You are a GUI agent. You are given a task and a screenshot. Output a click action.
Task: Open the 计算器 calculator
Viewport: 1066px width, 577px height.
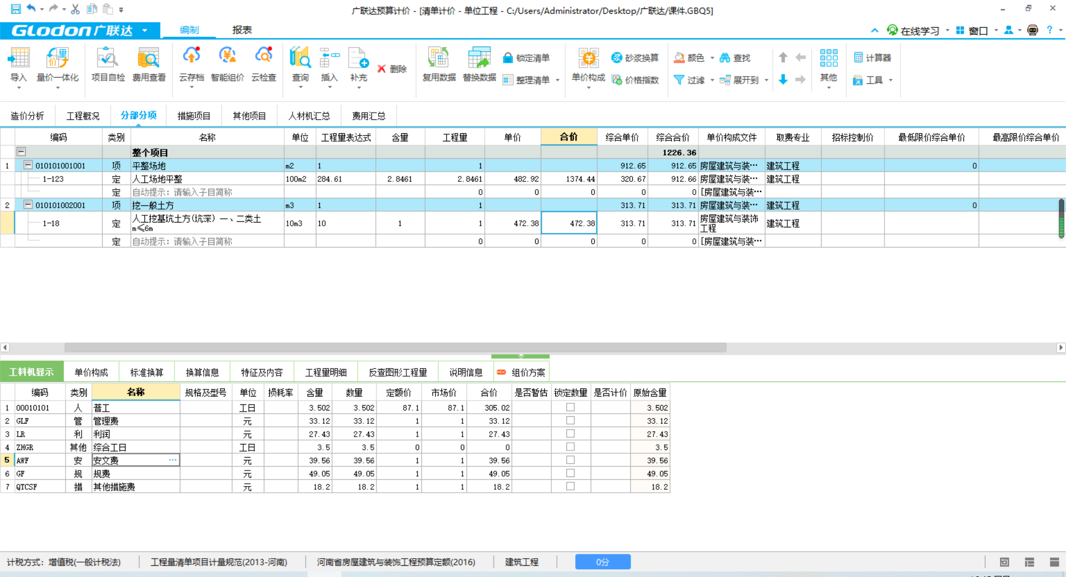tap(872, 58)
